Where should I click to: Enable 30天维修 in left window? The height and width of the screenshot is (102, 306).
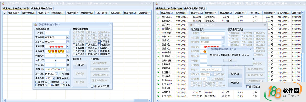click(x=49, y=85)
